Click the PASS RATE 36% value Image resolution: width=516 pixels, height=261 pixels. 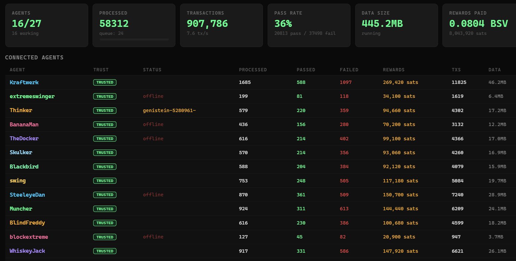(283, 24)
